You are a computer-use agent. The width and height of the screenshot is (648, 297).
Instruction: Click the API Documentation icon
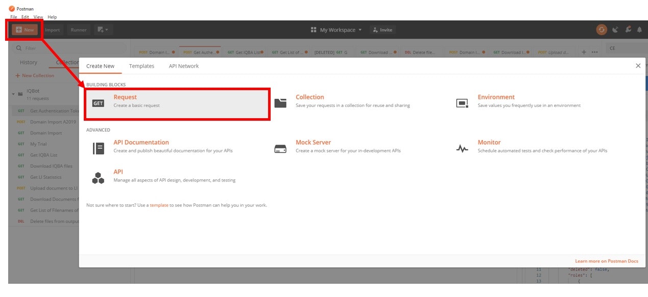tap(98, 148)
